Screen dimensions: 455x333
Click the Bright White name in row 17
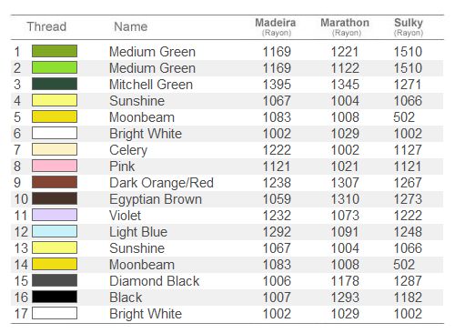[146, 314]
